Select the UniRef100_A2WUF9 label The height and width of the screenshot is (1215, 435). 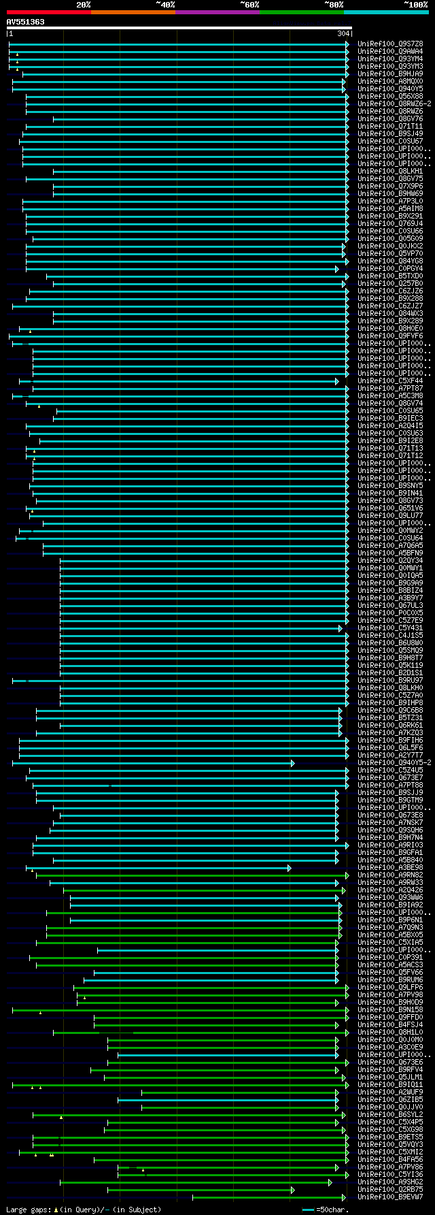pyautogui.click(x=390, y=1092)
